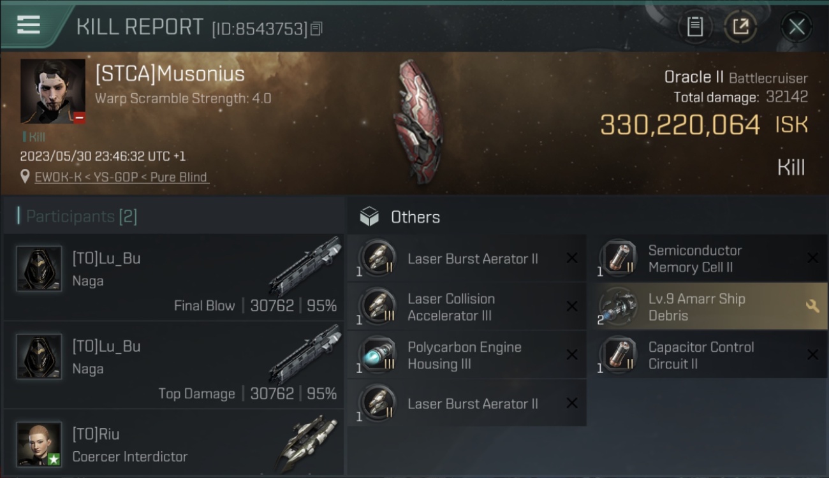Select the Polycarbon Engine Housing III icon
Screen dimensions: 829x478
coord(377,355)
